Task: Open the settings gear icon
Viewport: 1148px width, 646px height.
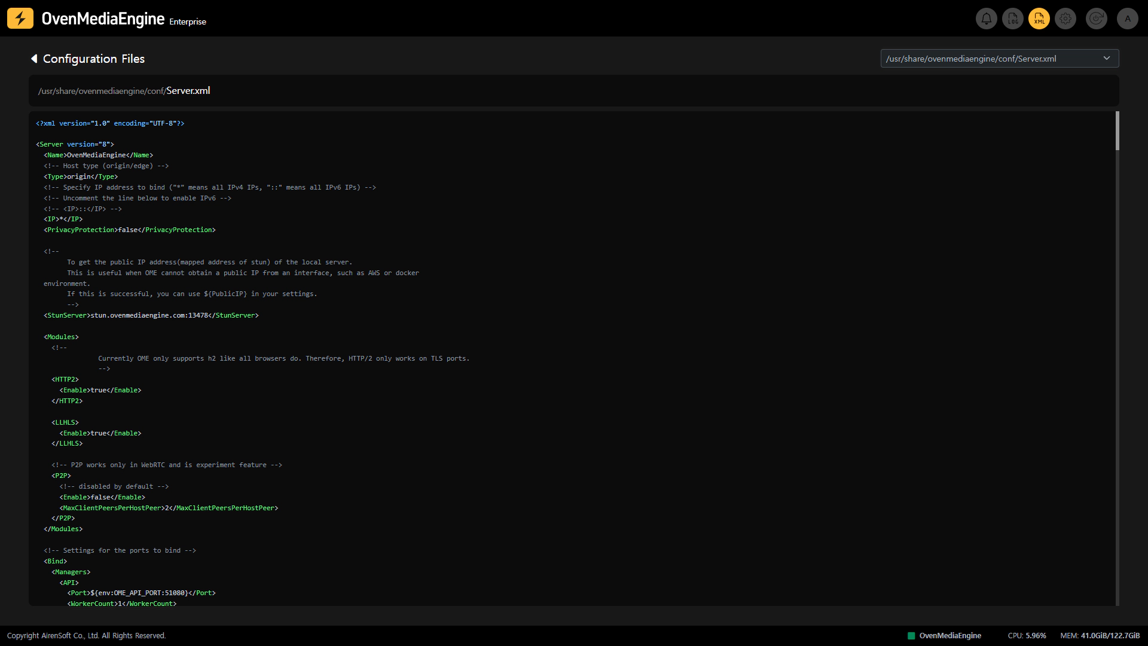Action: click(x=1065, y=19)
